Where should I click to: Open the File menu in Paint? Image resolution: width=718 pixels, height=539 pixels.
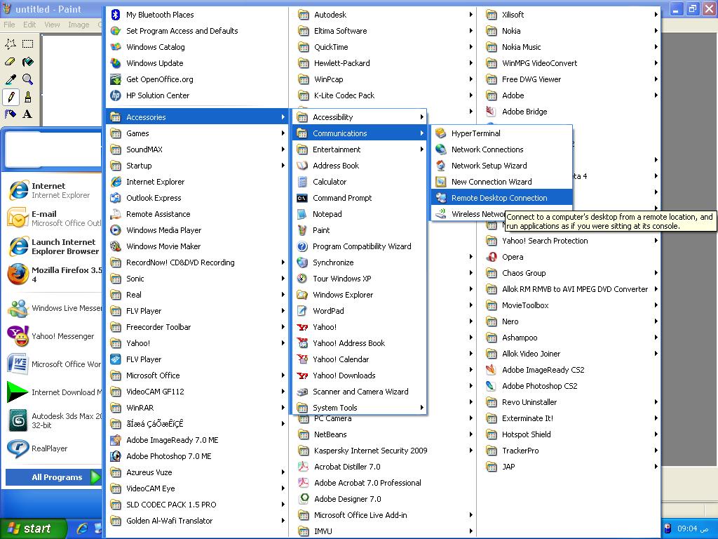[9, 25]
